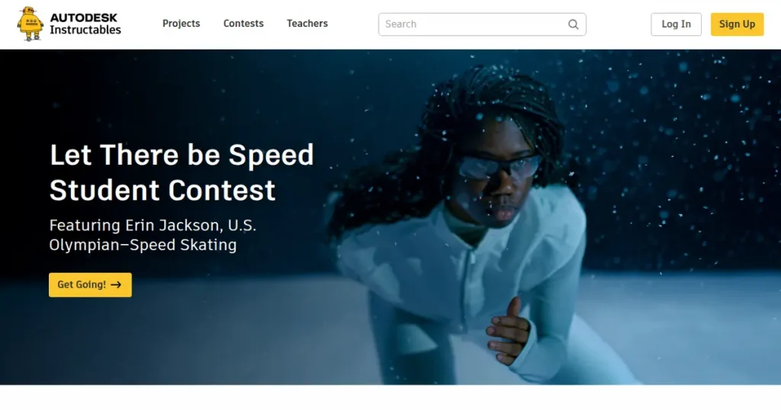Click the "Let There be Speed" headline
The width and height of the screenshot is (781, 410).
[x=182, y=155]
